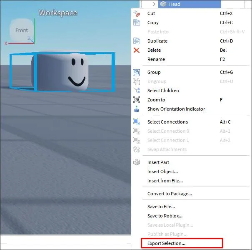252x250 pixels.
Task: Choose Cut from the context menu
Action: (190, 13)
